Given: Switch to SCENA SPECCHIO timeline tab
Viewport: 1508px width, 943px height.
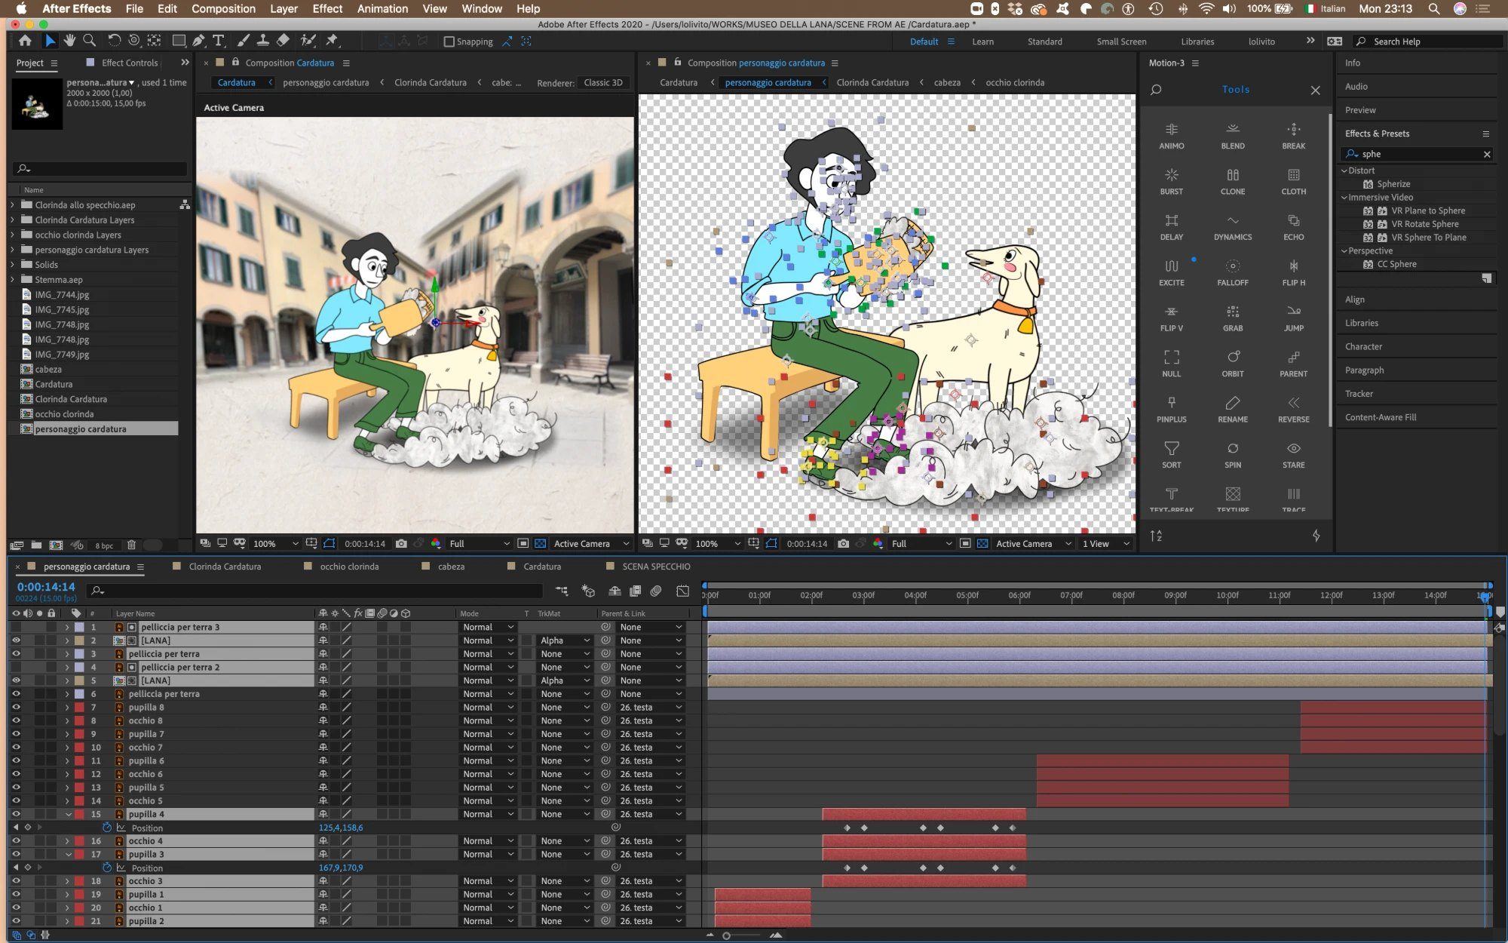Looking at the screenshot, I should (656, 567).
